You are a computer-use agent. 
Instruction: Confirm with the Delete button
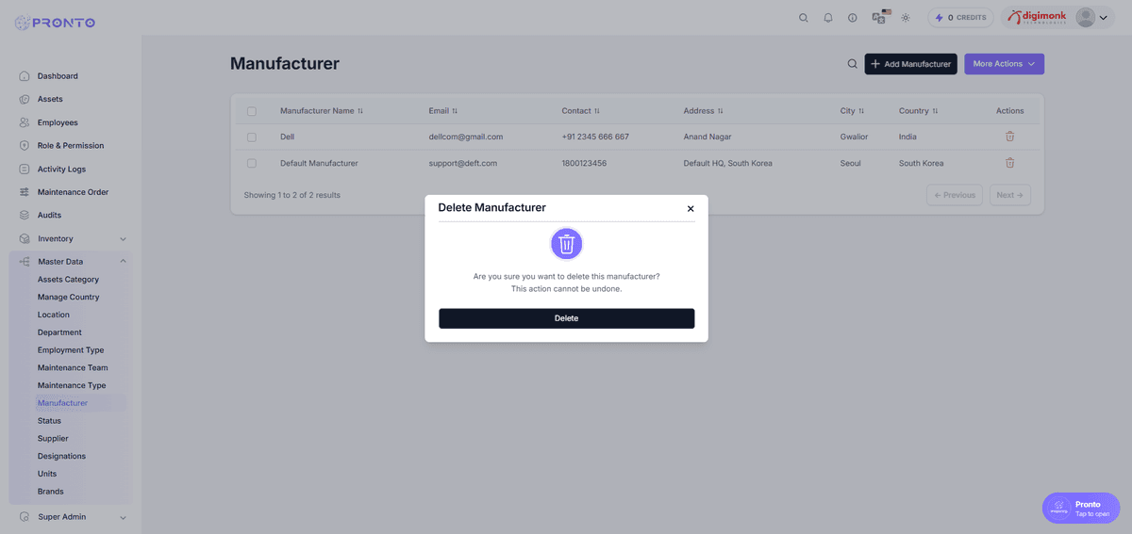[x=566, y=318]
